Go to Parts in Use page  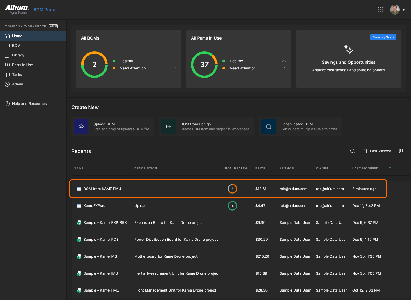click(x=22, y=65)
